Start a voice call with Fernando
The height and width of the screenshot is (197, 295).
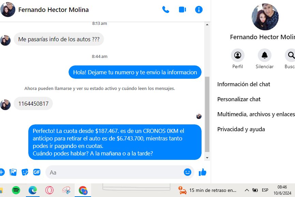tap(165, 10)
